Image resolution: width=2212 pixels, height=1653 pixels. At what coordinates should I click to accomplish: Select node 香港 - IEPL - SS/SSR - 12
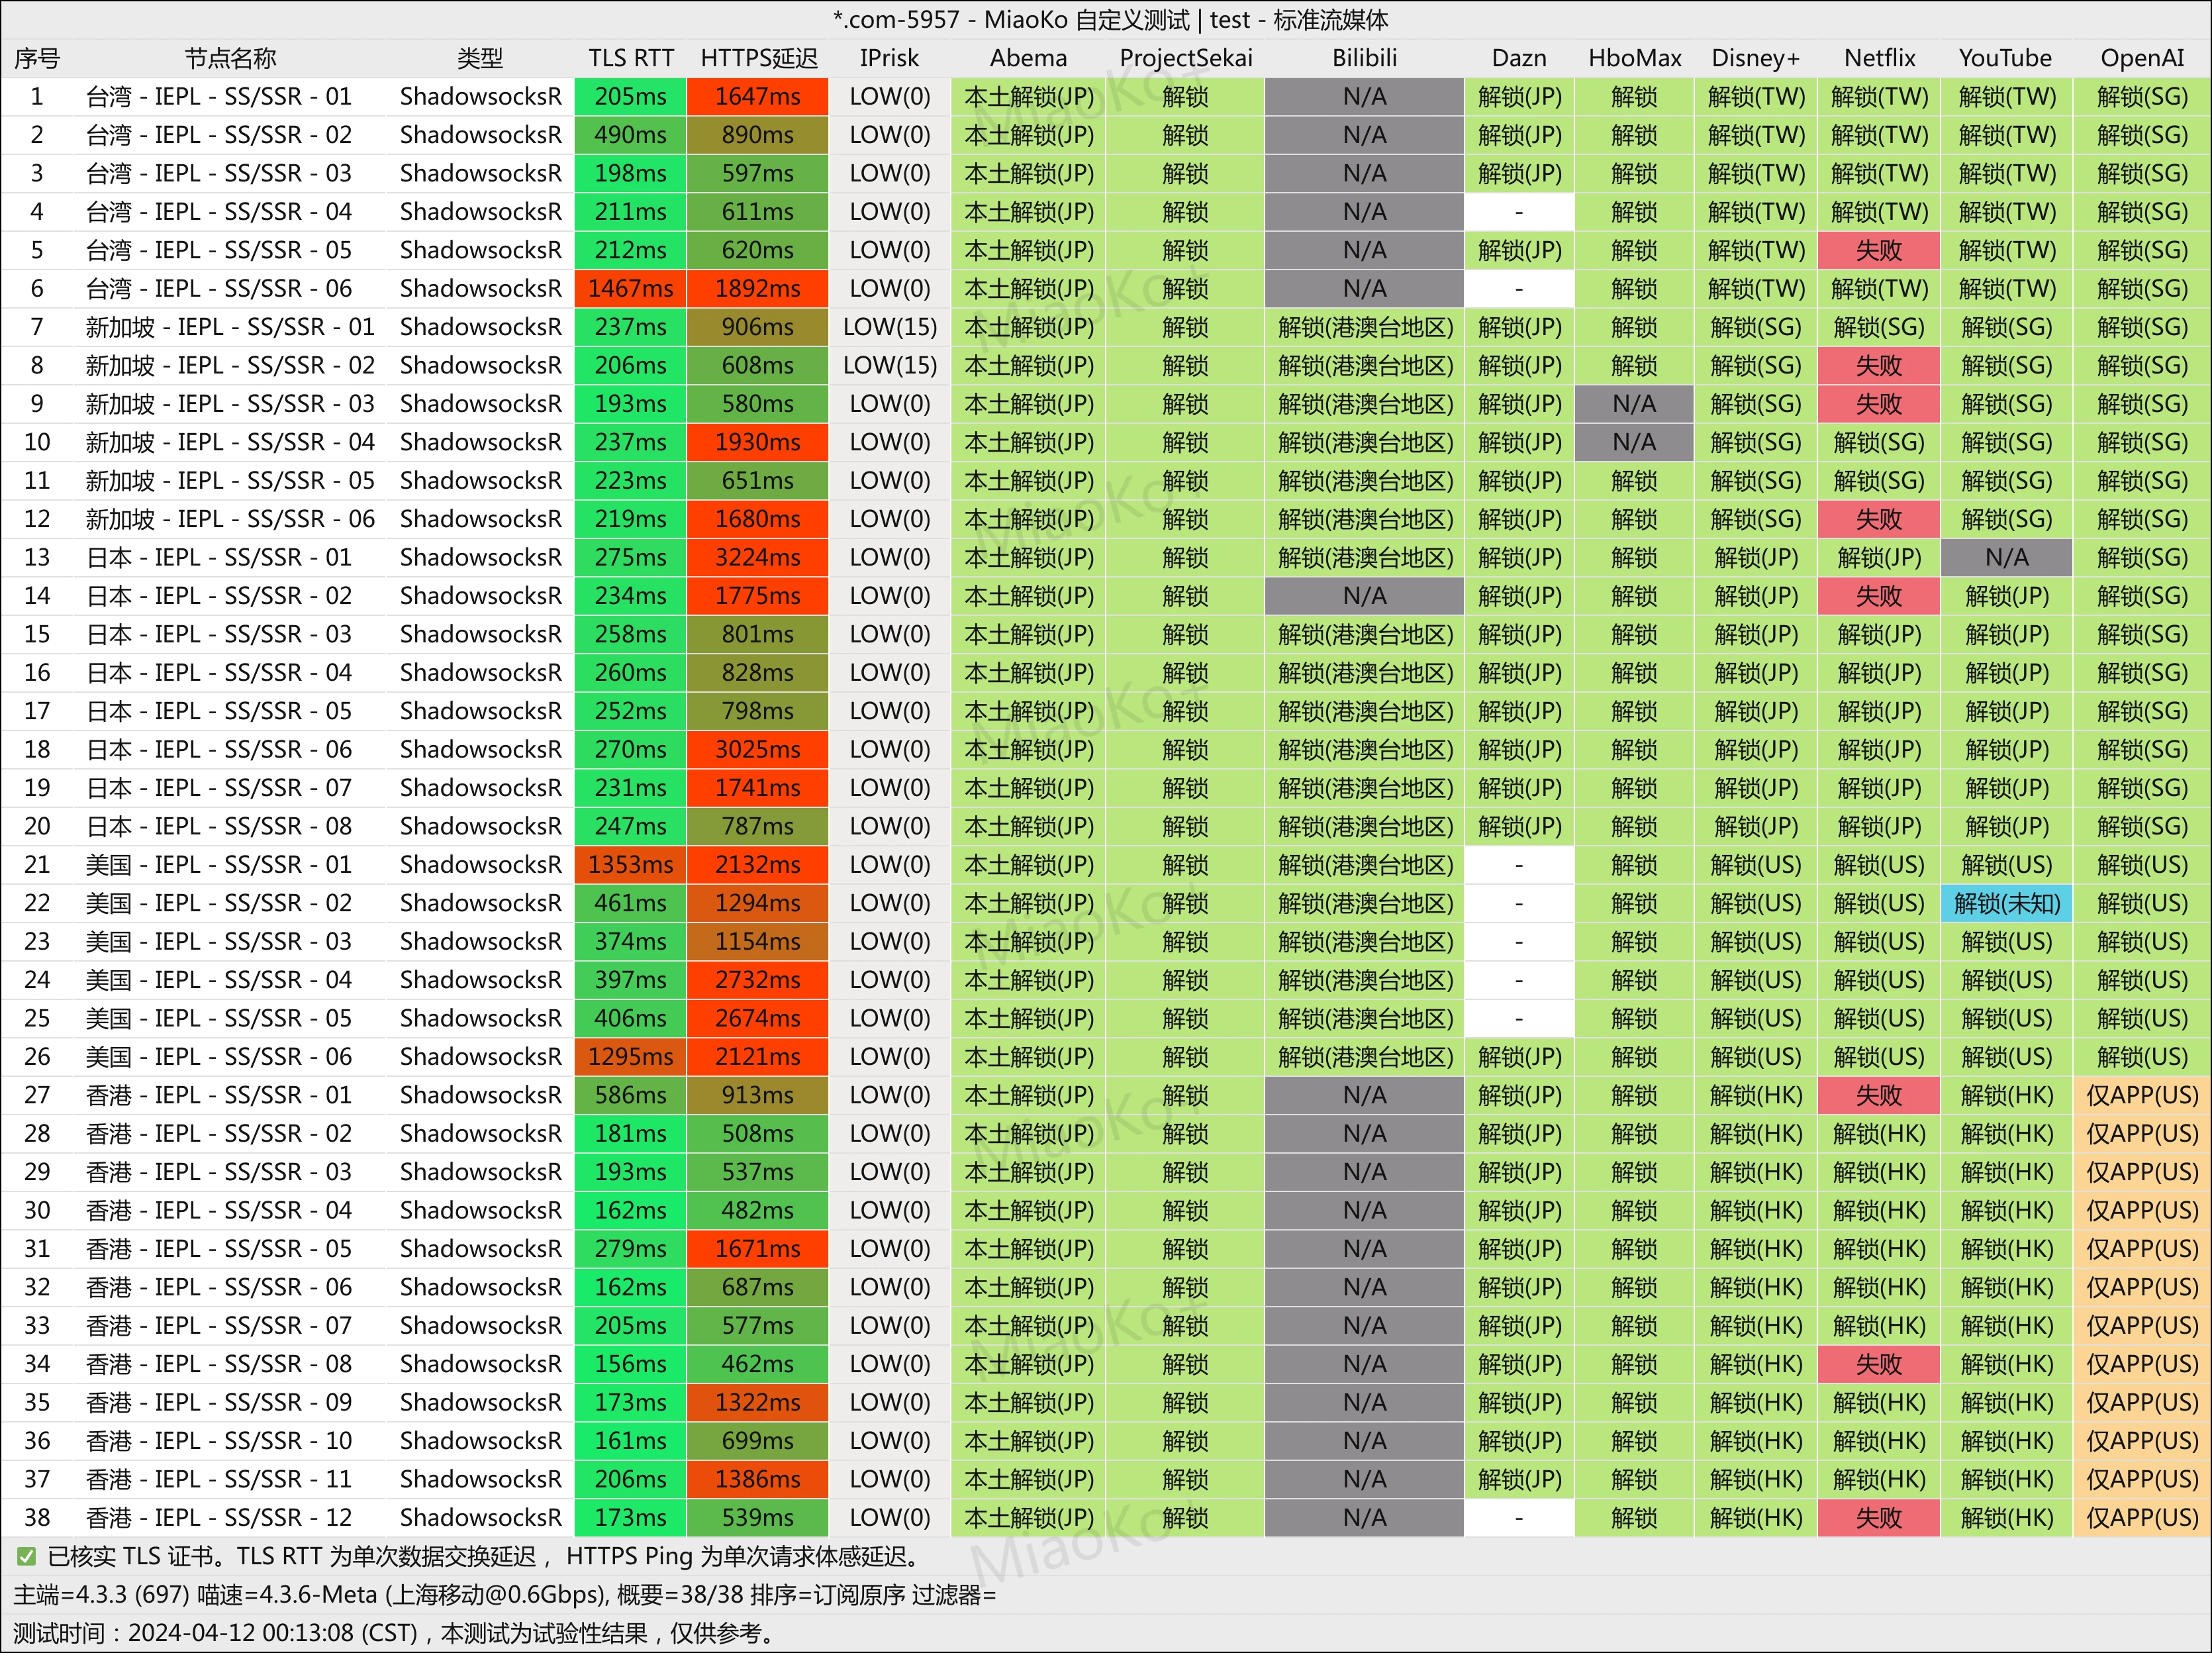[x=218, y=1518]
